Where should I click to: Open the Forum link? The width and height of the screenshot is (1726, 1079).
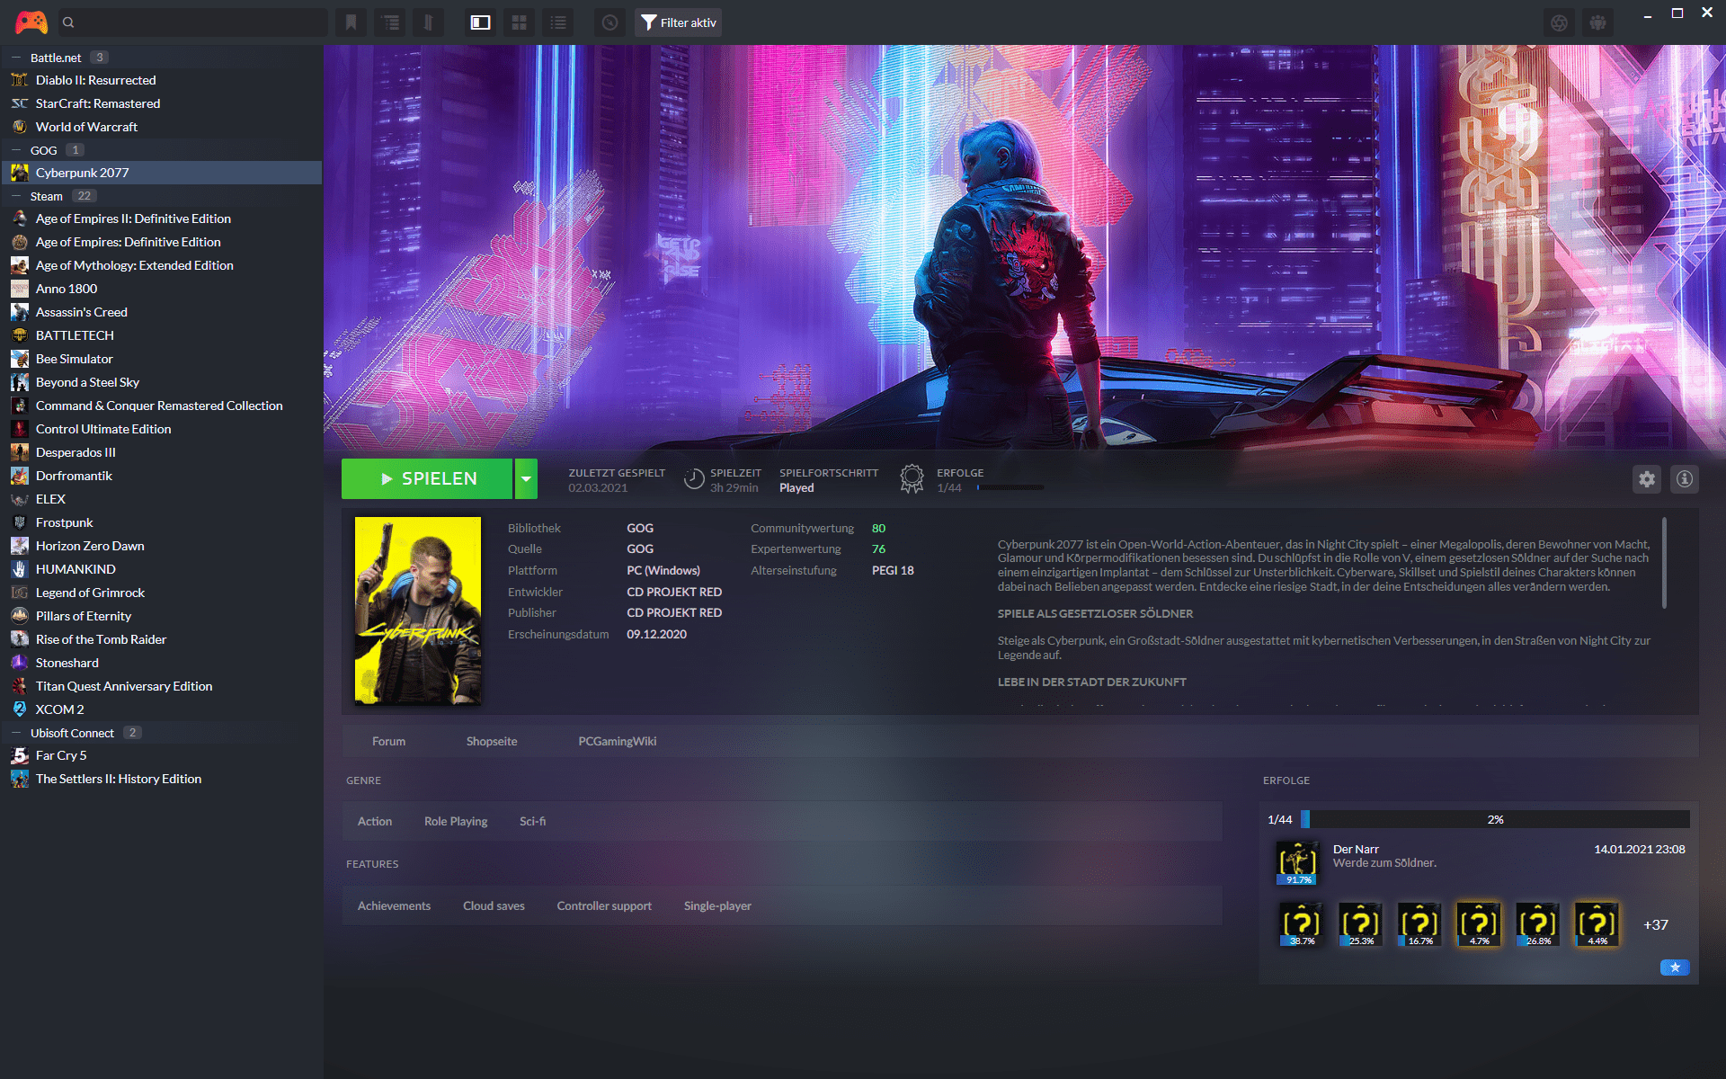click(388, 742)
